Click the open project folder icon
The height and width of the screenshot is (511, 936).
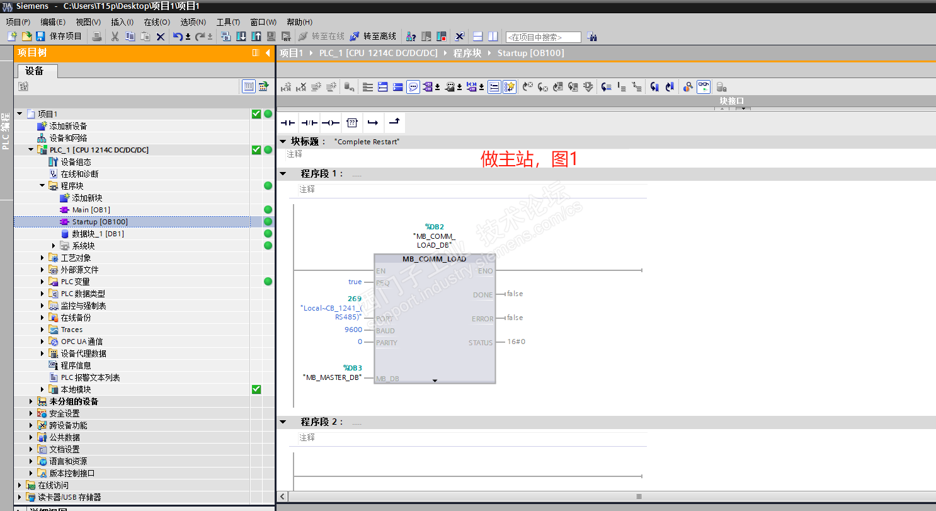[26, 37]
